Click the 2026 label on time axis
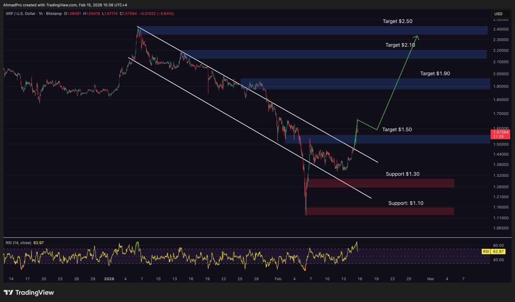The image size is (515, 302). [x=109, y=279]
